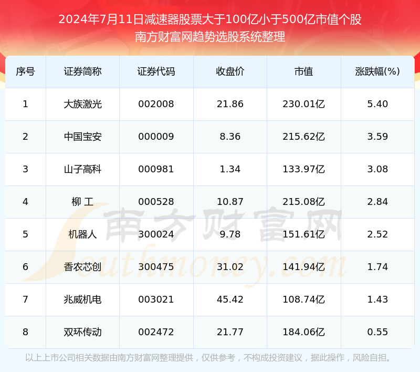Click the change value '2.84'
The width and height of the screenshot is (420, 372).
[377, 202]
